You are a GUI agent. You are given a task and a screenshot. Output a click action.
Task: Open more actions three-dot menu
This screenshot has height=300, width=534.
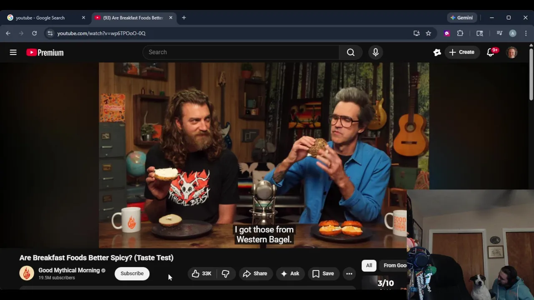click(x=349, y=273)
